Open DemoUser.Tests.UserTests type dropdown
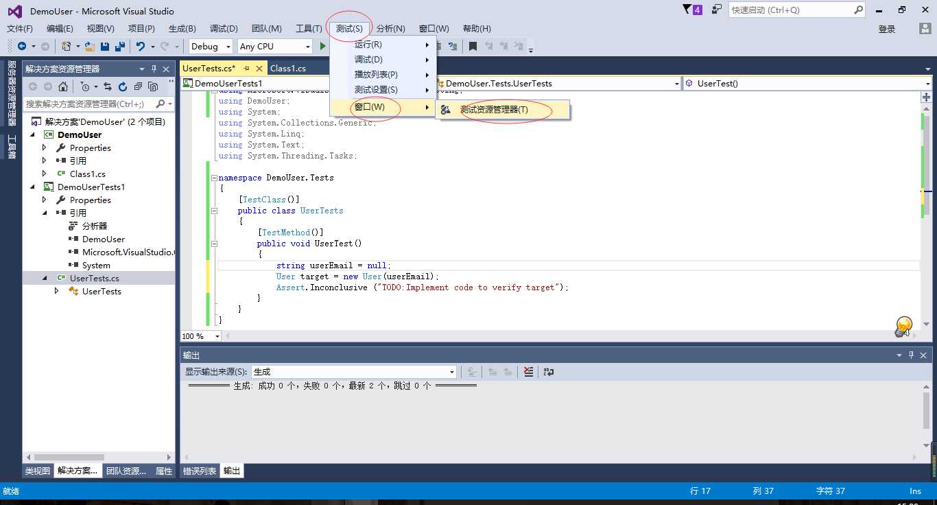937x505 pixels. tap(558, 84)
